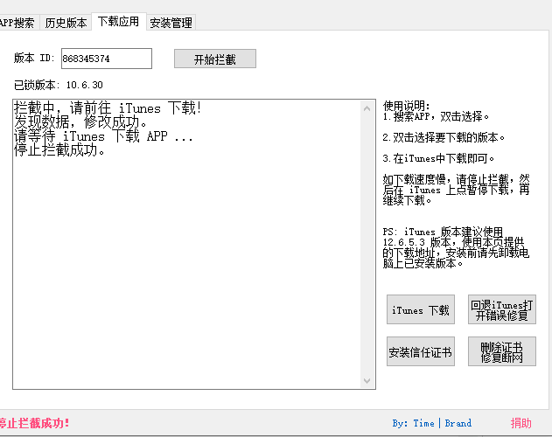Screen dimensions: 552x437
Task: Switch to the APP搜索 tab
Action: 18,23
